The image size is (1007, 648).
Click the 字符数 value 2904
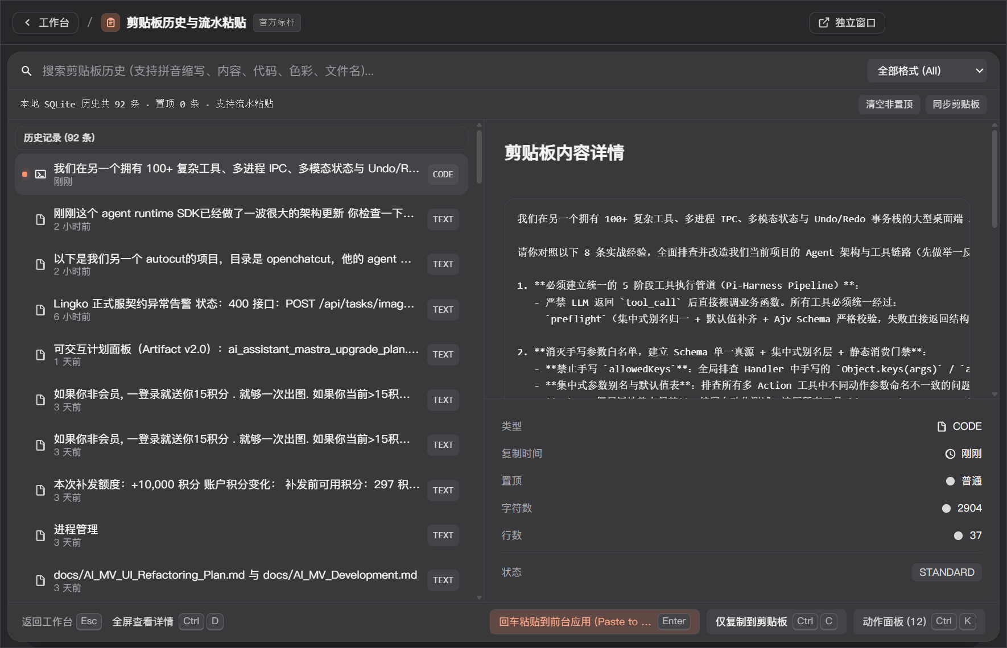[x=969, y=508]
